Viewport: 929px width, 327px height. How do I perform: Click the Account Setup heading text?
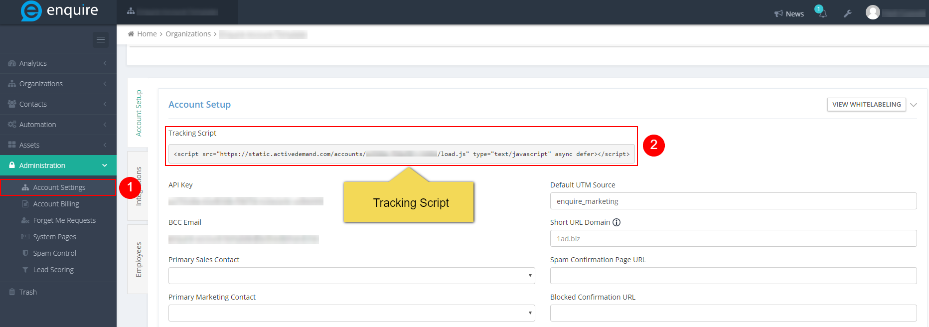pyautogui.click(x=199, y=104)
